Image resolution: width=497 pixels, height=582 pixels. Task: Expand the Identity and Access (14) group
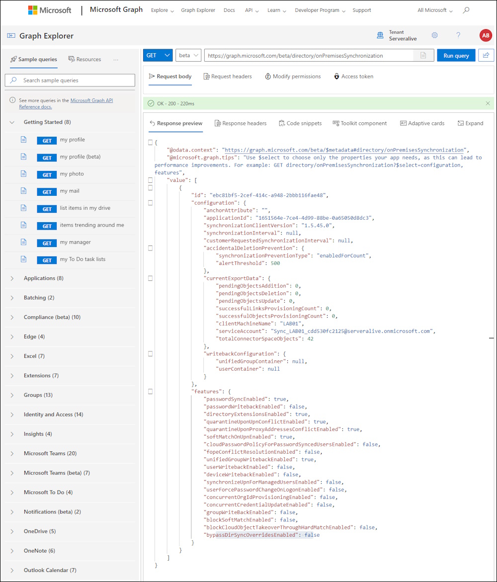point(12,415)
